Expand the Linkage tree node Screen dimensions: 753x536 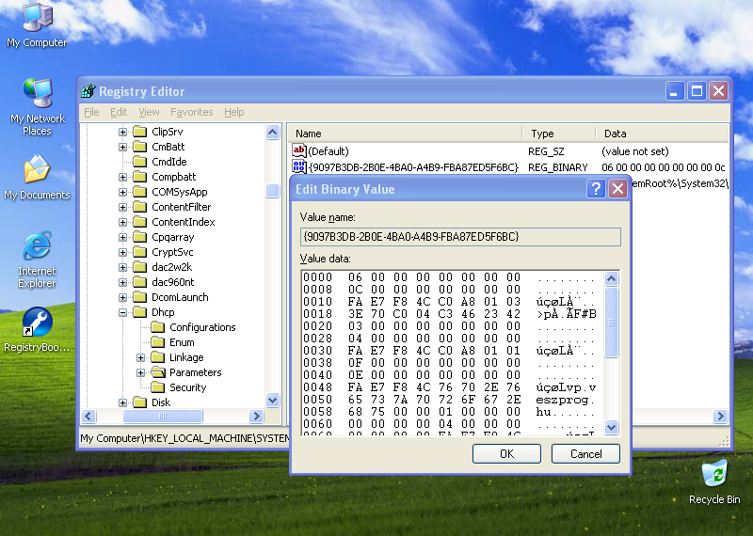140,357
